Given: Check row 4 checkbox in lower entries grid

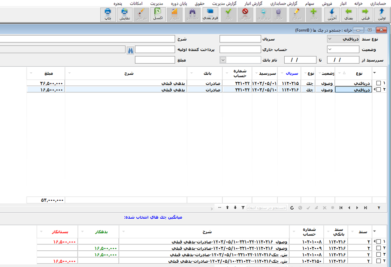Looking at the screenshot, I should tap(379, 261).
